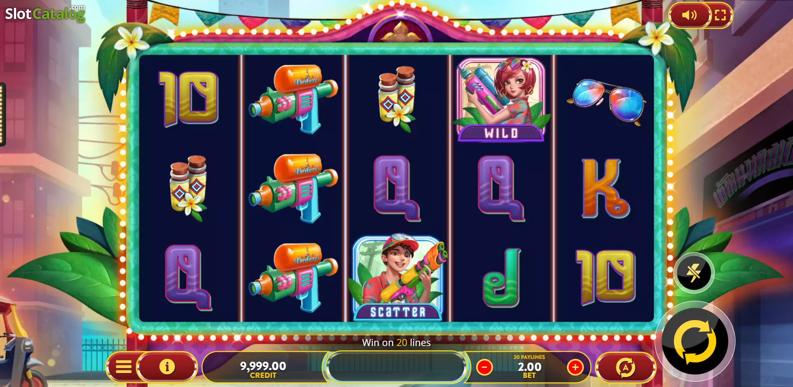Click the green J symbol
Image resolution: width=793 pixels, height=387 pixels.
[501, 278]
